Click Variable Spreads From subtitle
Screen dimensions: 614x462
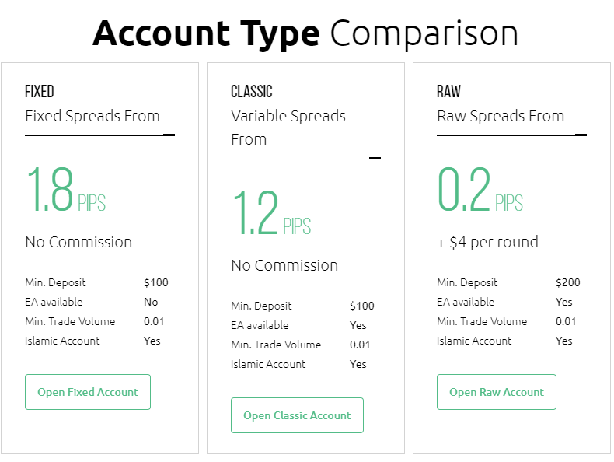click(x=288, y=128)
